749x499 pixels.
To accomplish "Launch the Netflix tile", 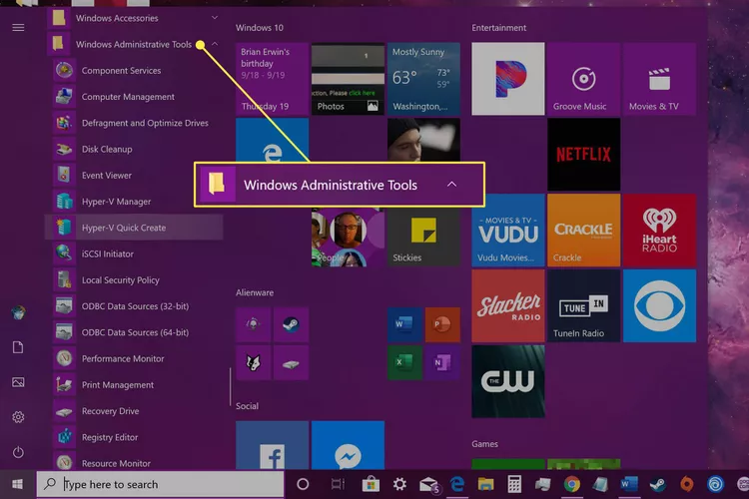I will tap(584, 155).
